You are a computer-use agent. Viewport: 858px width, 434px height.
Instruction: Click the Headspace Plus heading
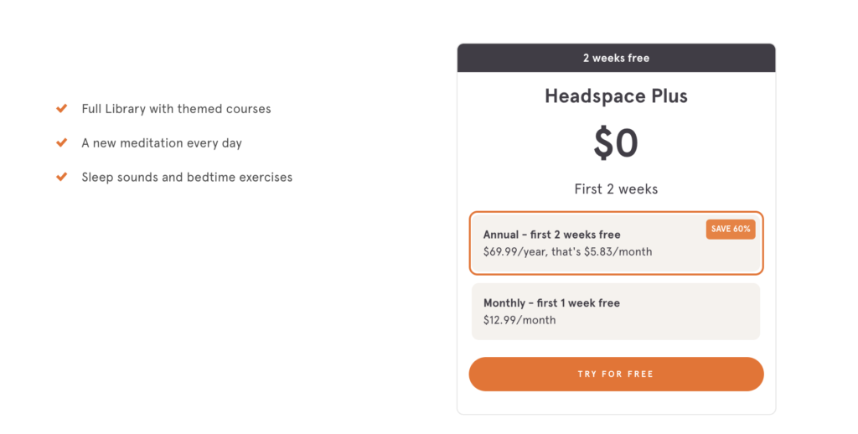[x=616, y=96]
